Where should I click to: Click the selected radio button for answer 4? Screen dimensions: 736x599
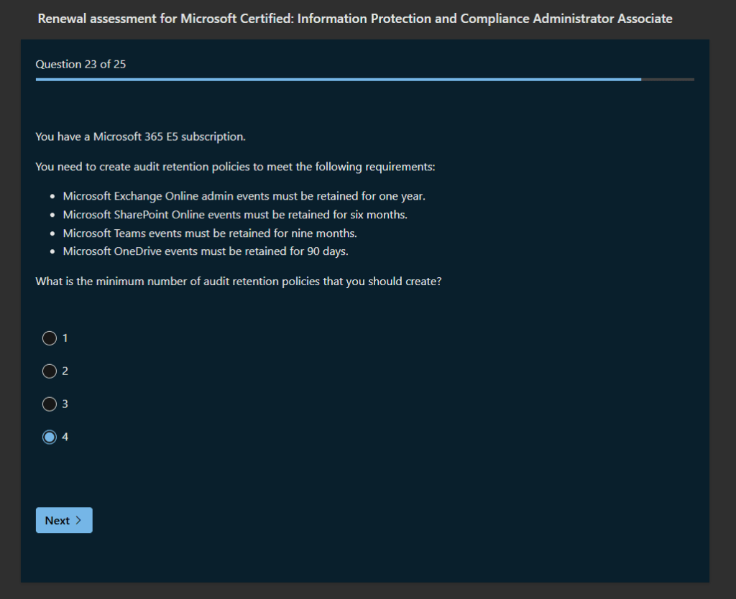[49, 437]
